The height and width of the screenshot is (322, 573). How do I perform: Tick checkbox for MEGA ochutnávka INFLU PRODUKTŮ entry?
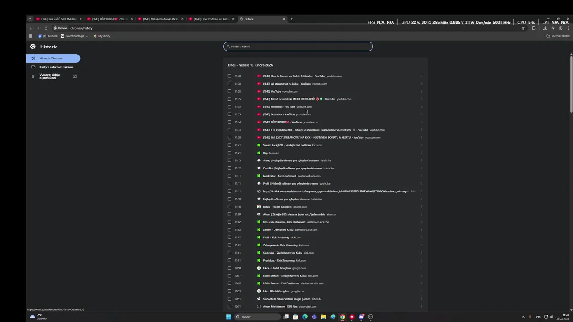pos(230,99)
